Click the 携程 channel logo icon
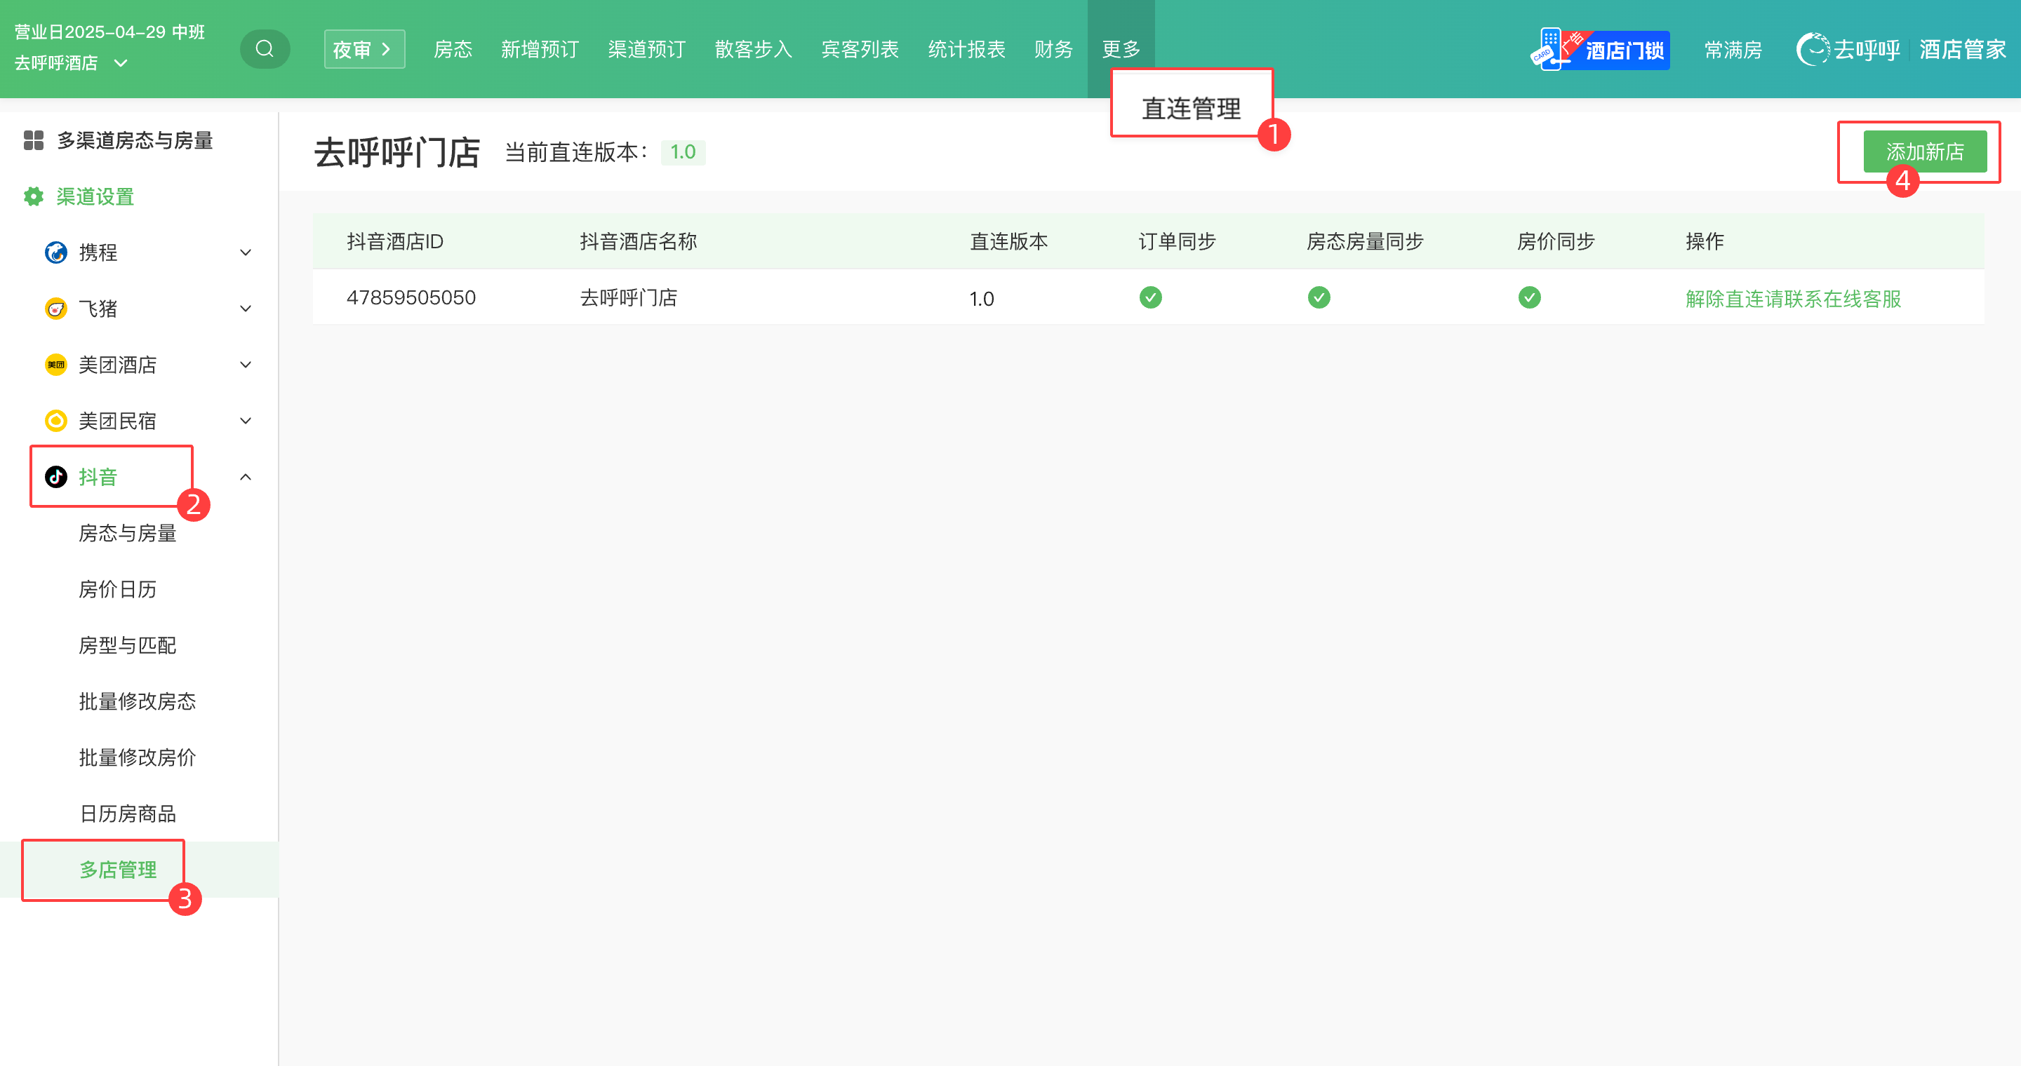 [55, 252]
